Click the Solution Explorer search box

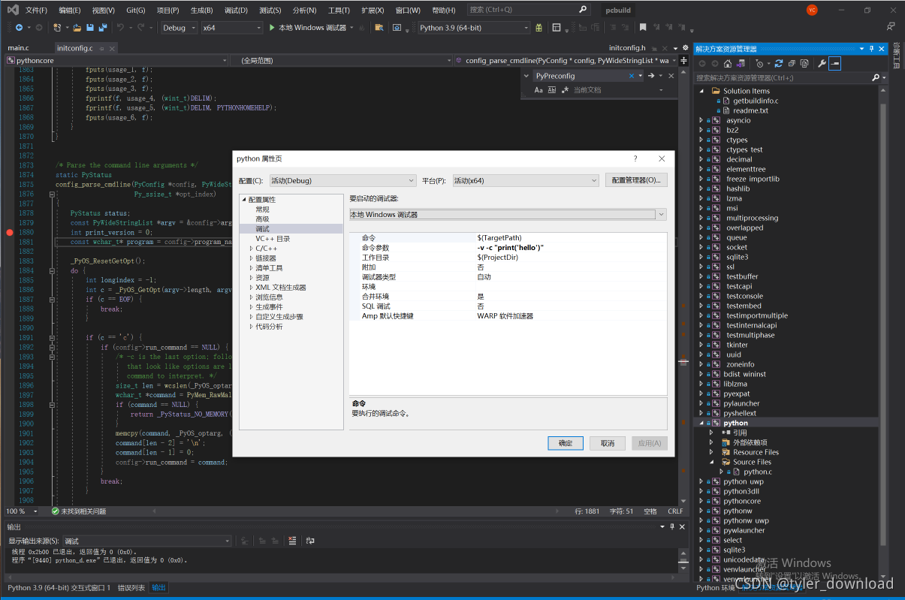[x=781, y=77]
